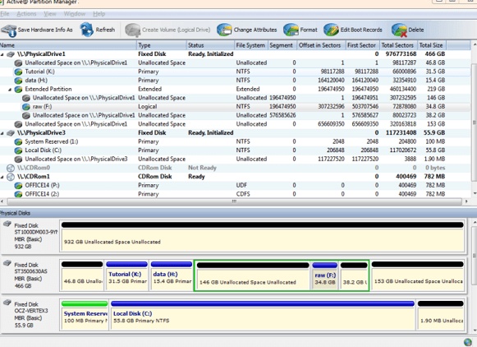Click the Save Hardware Info As icon

8,30
